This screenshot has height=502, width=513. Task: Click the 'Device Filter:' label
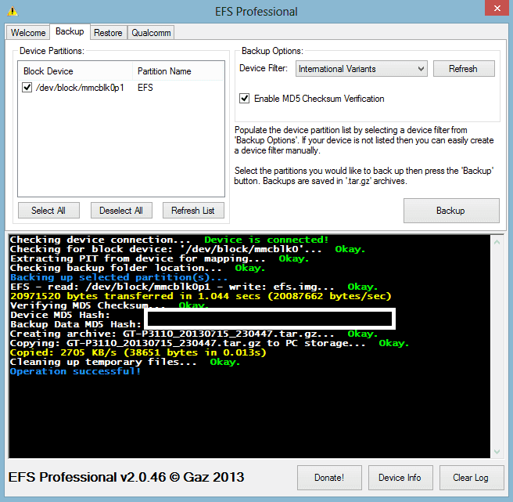click(264, 68)
